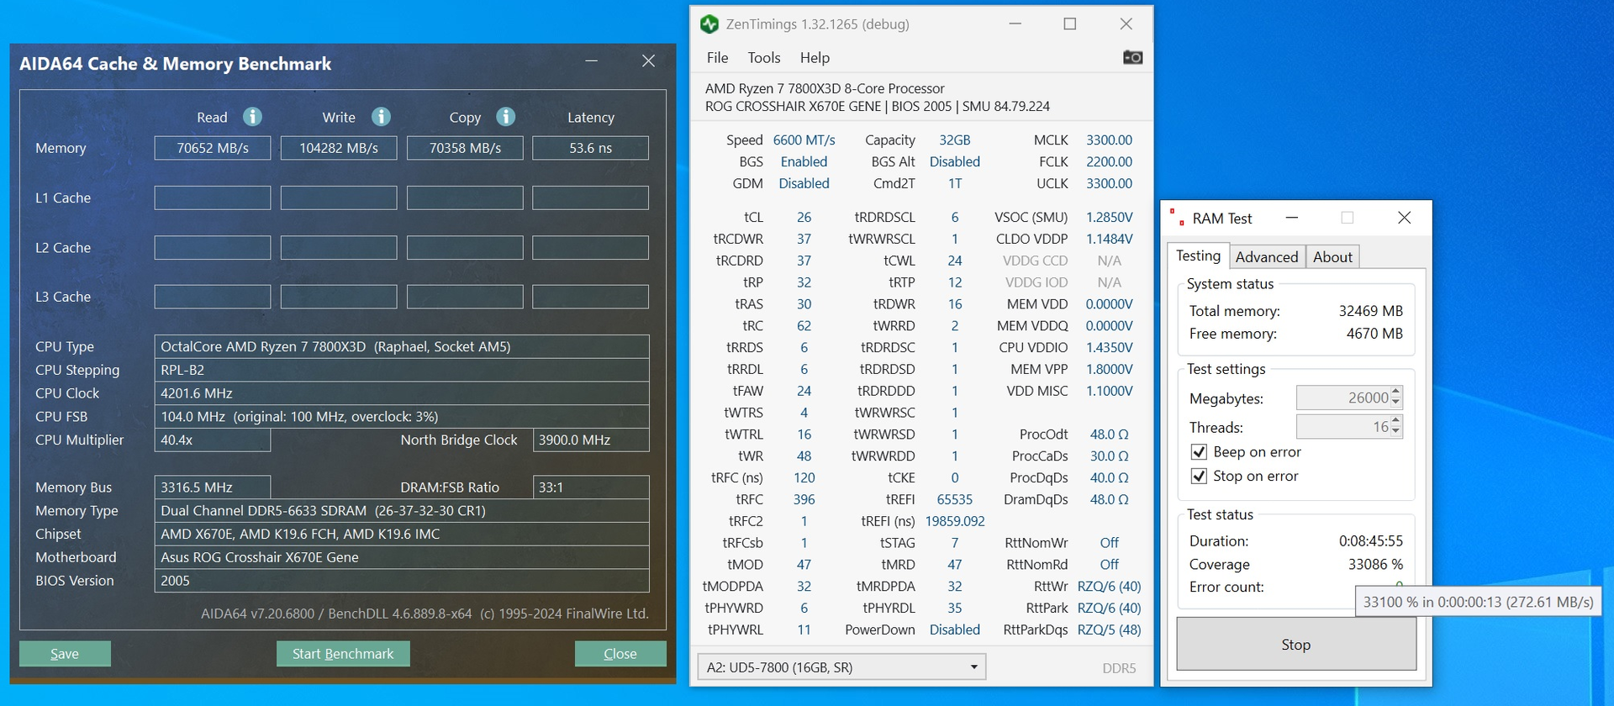Viewport: 1614px width, 706px height.
Task: Take a ZenTimings screenshot with camera icon
Action: tap(1132, 57)
